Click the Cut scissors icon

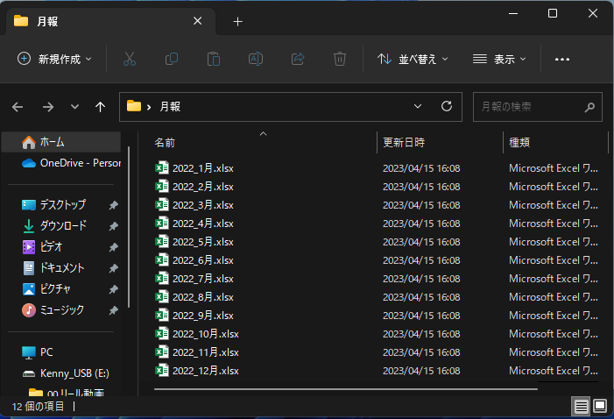130,59
